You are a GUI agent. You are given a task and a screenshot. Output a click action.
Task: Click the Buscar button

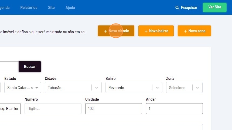point(30,67)
